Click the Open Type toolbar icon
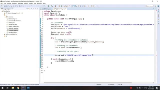Screen dimensions: 160x90 pyautogui.click(x=65, y=6)
